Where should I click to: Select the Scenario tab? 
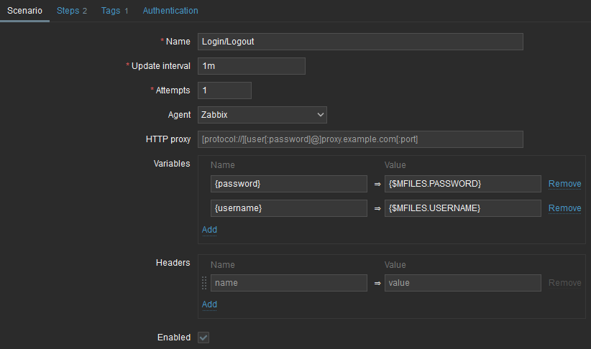click(x=24, y=11)
